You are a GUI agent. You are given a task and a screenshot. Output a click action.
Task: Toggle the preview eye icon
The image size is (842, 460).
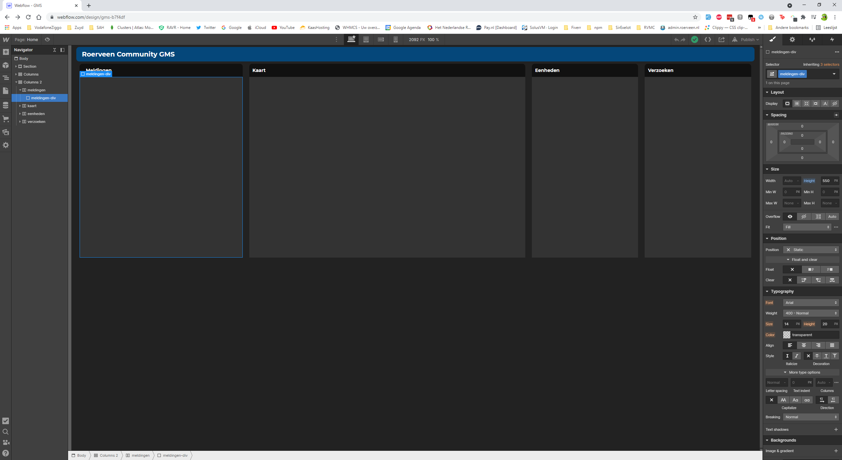[47, 39]
